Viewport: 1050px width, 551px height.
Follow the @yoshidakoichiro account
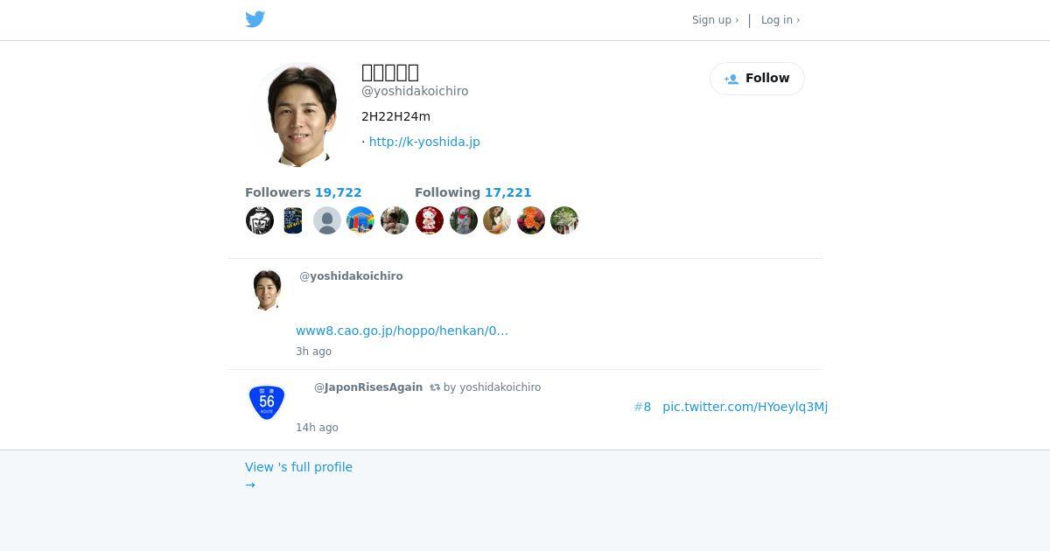tap(757, 79)
